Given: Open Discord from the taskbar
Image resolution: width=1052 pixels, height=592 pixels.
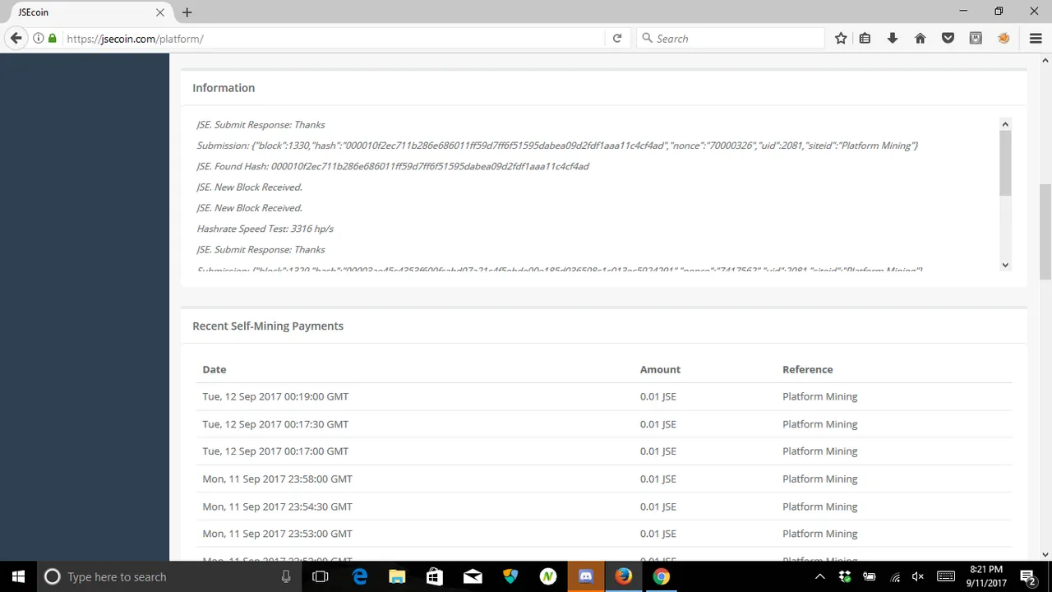Looking at the screenshot, I should tap(585, 576).
